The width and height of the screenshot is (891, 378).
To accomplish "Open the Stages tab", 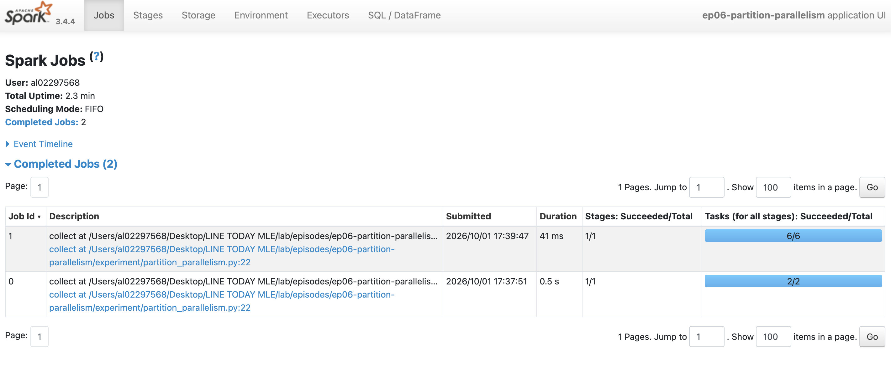I will click(x=148, y=15).
